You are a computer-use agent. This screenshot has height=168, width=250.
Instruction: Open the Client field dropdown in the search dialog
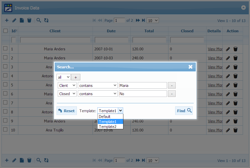click(67, 85)
